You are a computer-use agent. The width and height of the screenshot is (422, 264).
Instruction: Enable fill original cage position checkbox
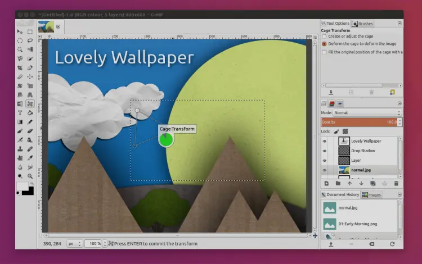pos(324,52)
